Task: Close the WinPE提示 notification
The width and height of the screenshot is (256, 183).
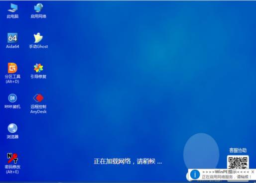Action: (x=253, y=172)
